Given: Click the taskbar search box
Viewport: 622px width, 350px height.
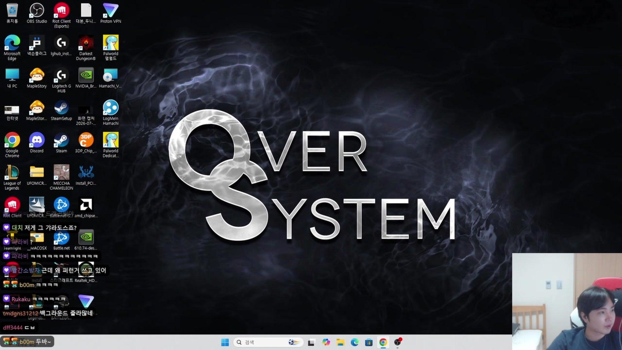Looking at the screenshot, I should [x=268, y=342].
